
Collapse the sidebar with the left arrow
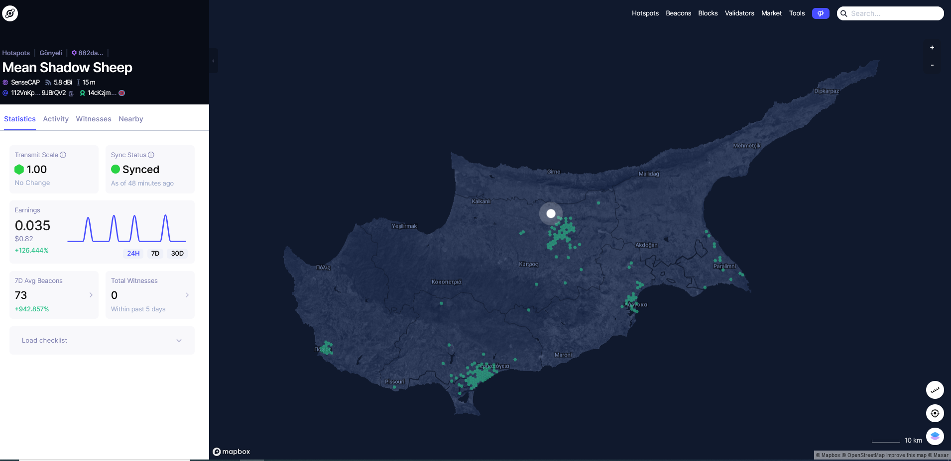(x=213, y=61)
